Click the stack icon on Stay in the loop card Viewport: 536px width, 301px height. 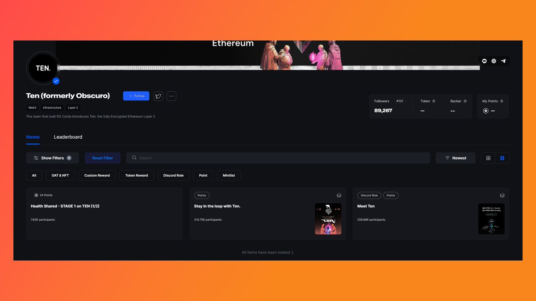pos(339,195)
